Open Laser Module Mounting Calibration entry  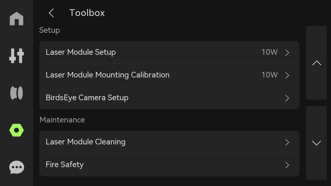[169, 75]
